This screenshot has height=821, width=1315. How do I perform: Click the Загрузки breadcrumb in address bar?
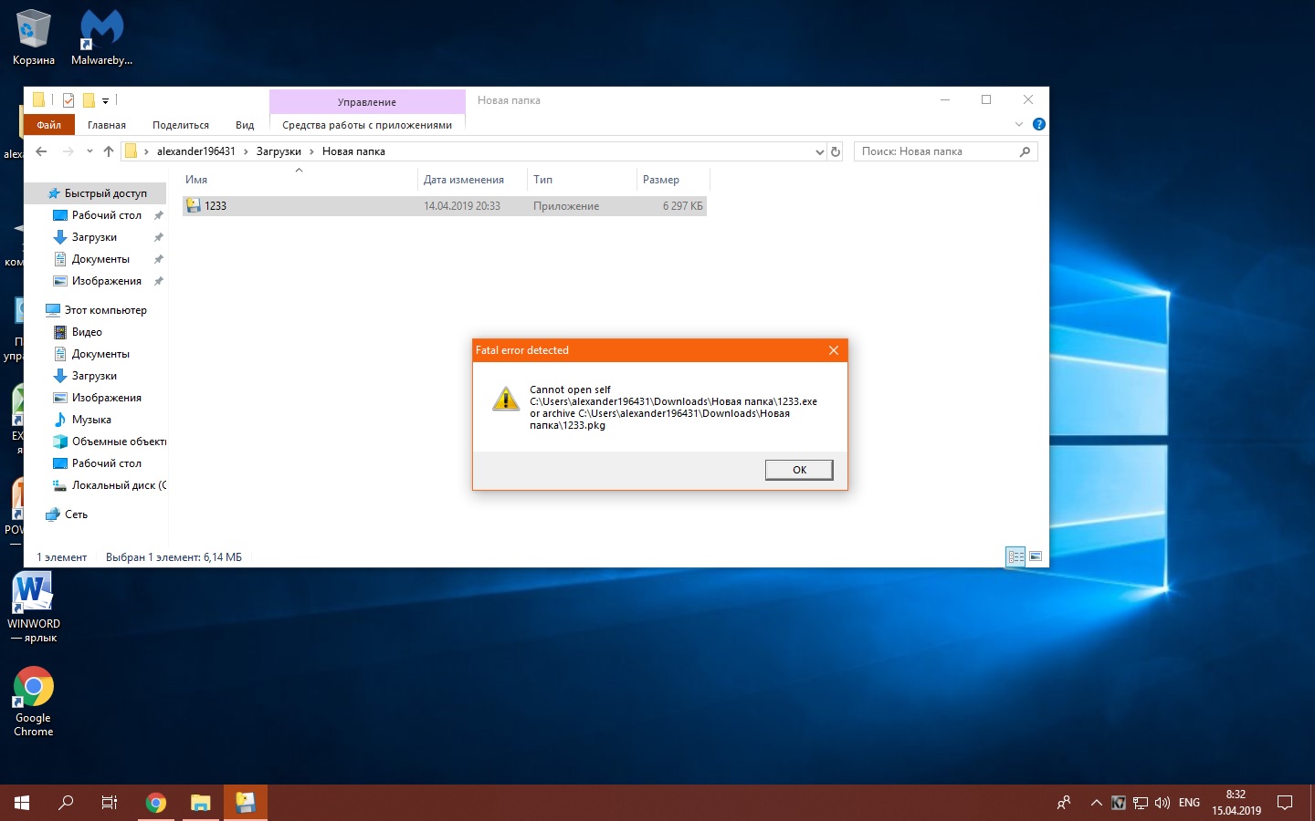coord(279,151)
